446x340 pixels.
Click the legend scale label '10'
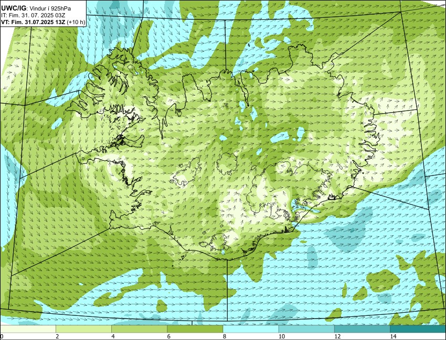click(281, 336)
